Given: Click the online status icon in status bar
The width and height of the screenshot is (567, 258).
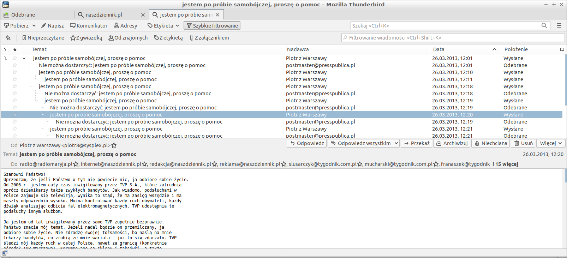Looking at the screenshot, I should click(x=5, y=252).
